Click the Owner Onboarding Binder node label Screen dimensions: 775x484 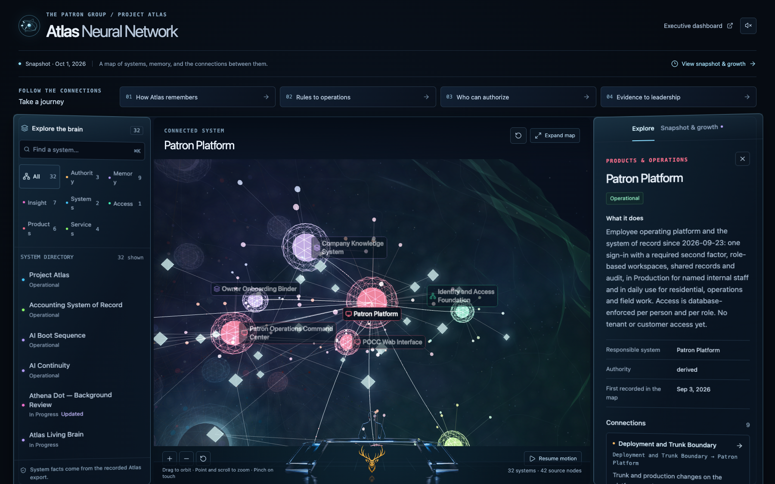255,289
